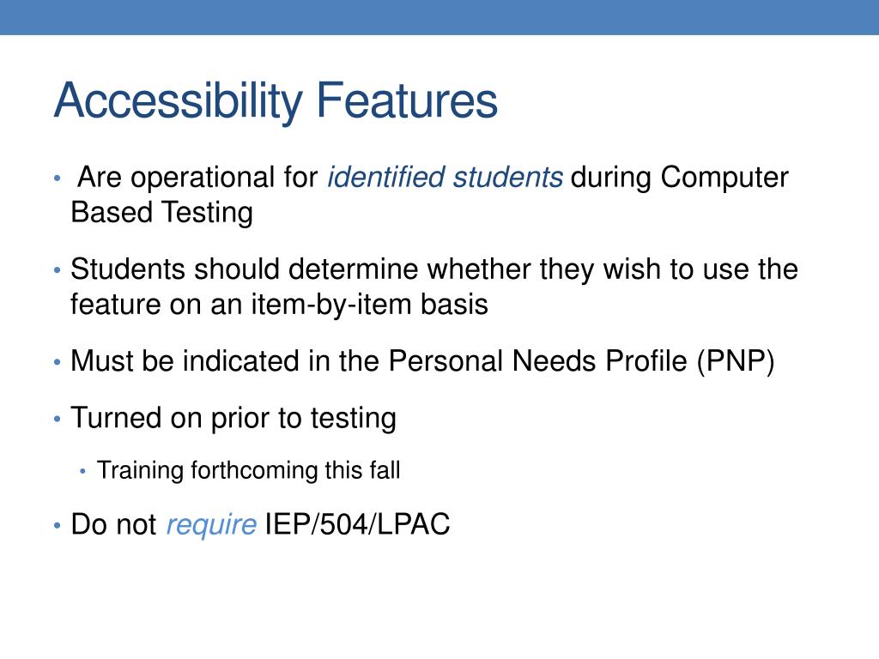The height and width of the screenshot is (659, 879).
Task: Select the italic 'identified students' text
Action: (x=446, y=178)
